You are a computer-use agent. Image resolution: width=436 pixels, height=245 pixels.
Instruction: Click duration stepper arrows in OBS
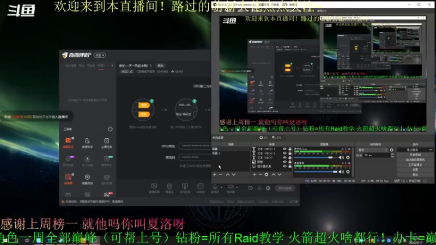(392, 155)
